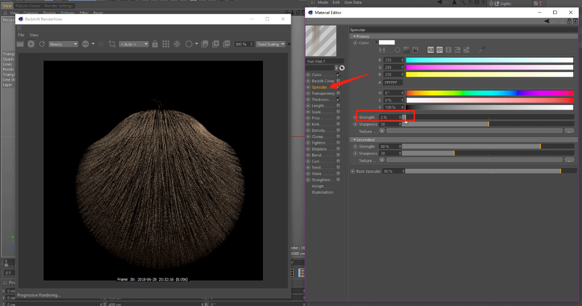Select the Kink channel label
Viewport: 582px width, 306px height.
[x=315, y=124]
